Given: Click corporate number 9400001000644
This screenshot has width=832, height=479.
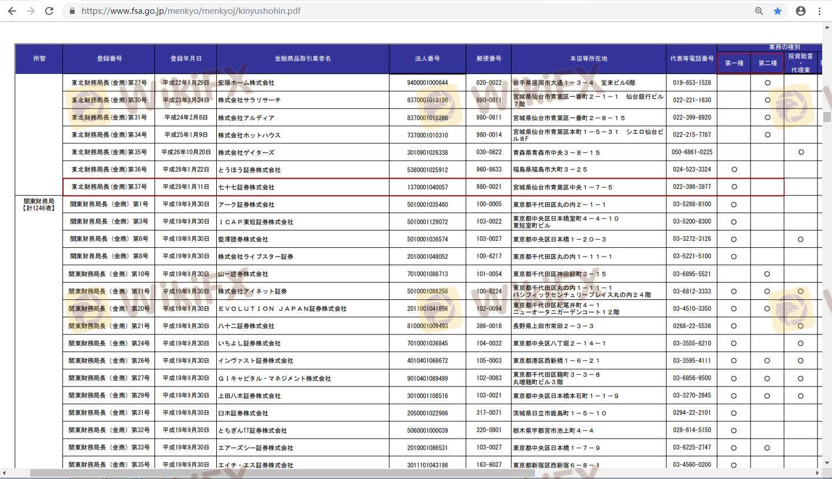Looking at the screenshot, I should tap(427, 83).
